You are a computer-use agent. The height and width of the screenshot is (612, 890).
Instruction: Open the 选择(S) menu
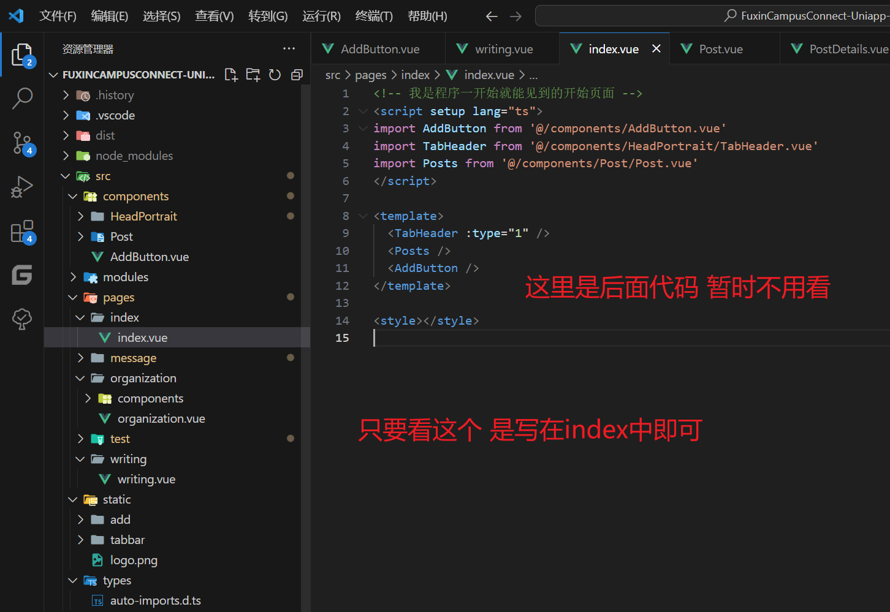coord(162,16)
